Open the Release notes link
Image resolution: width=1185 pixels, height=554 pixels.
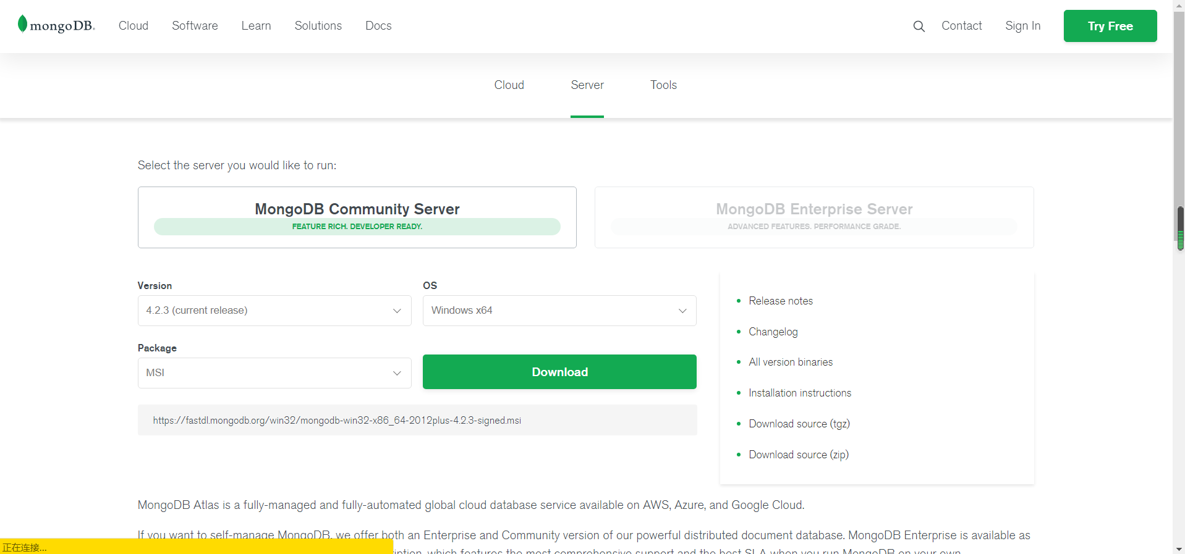point(781,301)
